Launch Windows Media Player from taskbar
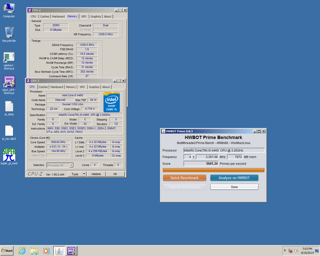This screenshot has height=256, width=320. pyautogui.click(x=46, y=251)
